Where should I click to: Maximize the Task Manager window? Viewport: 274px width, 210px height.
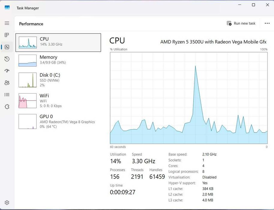coord(253,5)
